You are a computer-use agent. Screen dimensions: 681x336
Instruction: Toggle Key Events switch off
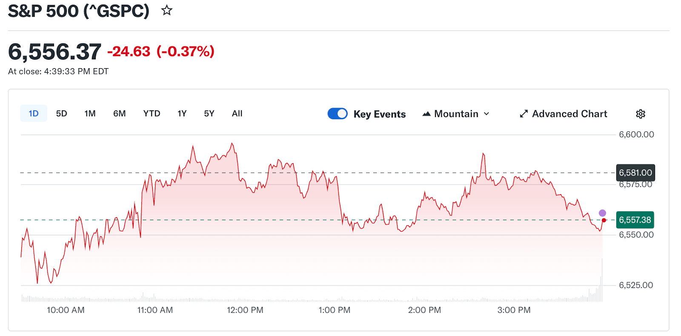coord(338,114)
